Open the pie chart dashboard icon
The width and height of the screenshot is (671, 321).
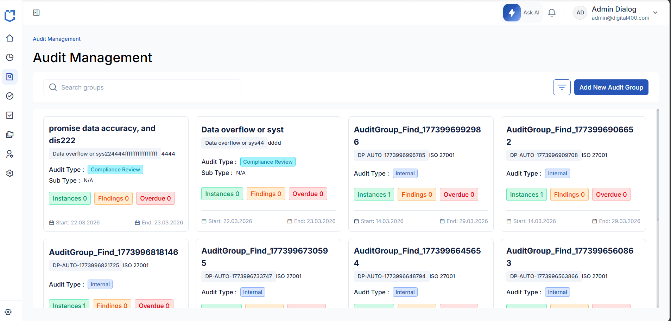pos(10,57)
